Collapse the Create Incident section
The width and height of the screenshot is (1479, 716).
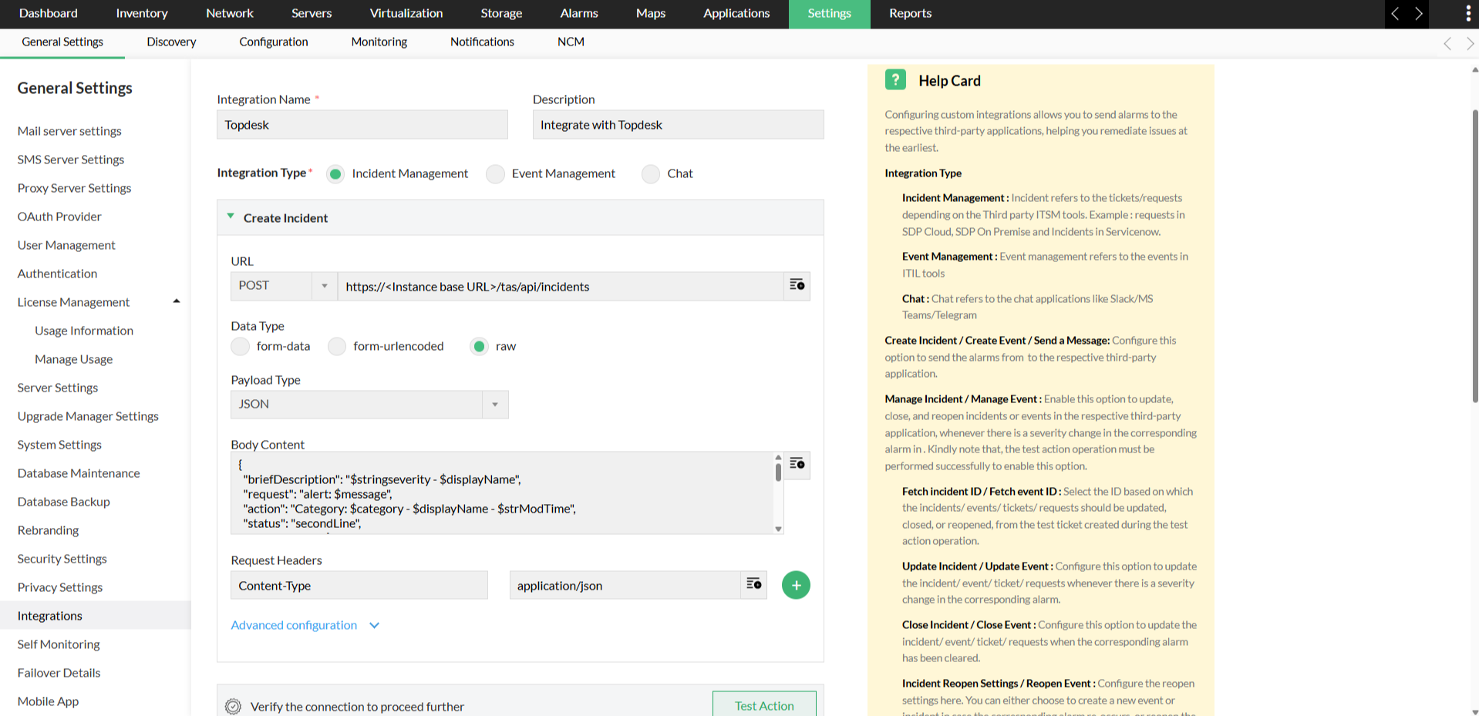point(231,217)
